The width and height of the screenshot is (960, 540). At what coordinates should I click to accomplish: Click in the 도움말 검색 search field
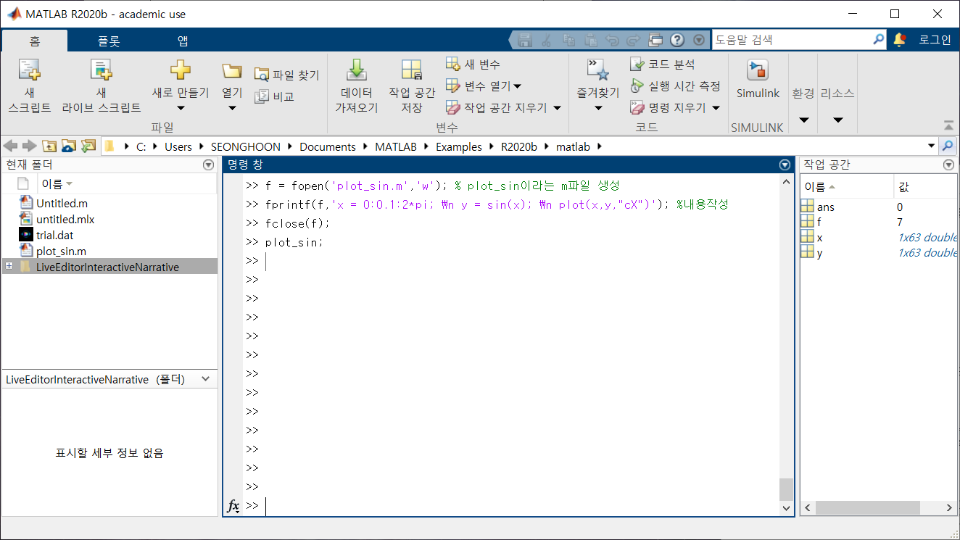[791, 40]
